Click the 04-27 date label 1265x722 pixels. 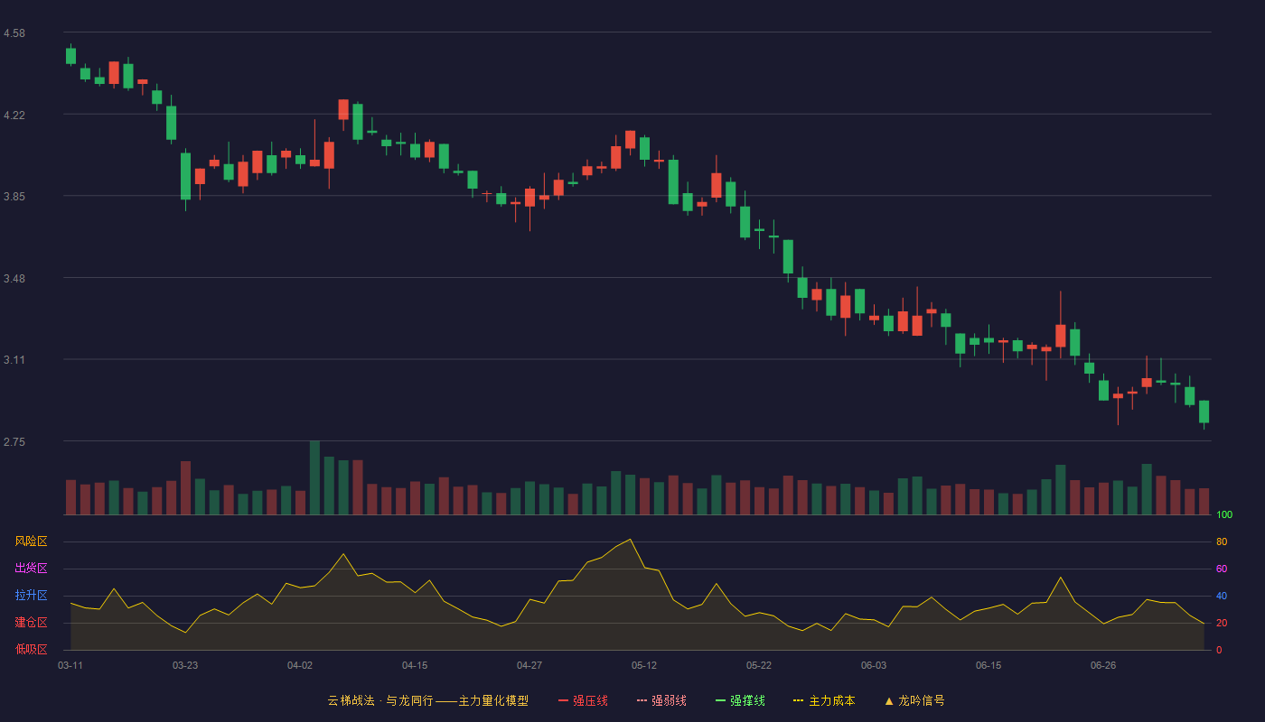(x=529, y=665)
